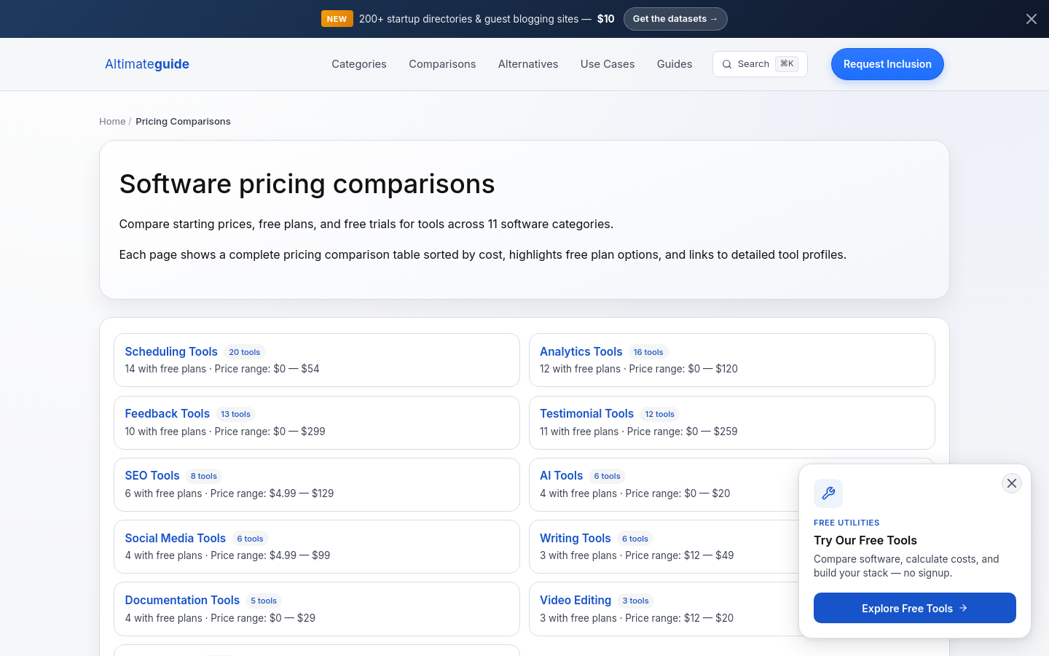Click the ⌘K shortcut badge
Screen dimensions: 1049x656
(787, 64)
